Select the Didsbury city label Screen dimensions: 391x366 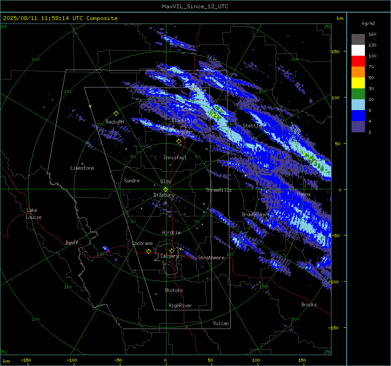(x=164, y=195)
